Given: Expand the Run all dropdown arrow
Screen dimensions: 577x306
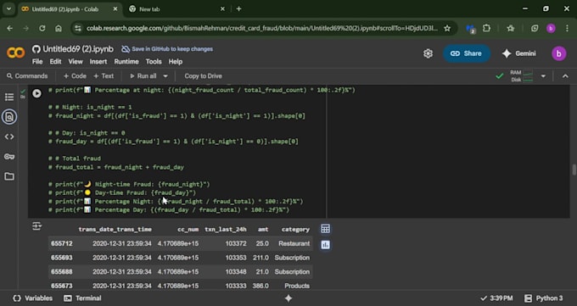Looking at the screenshot, I should tap(165, 76).
